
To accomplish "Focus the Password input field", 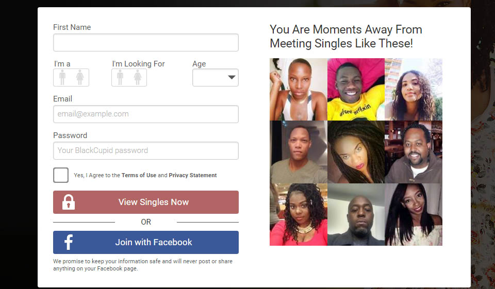I will [x=146, y=151].
